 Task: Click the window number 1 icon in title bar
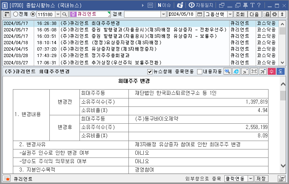[x=4, y=6]
